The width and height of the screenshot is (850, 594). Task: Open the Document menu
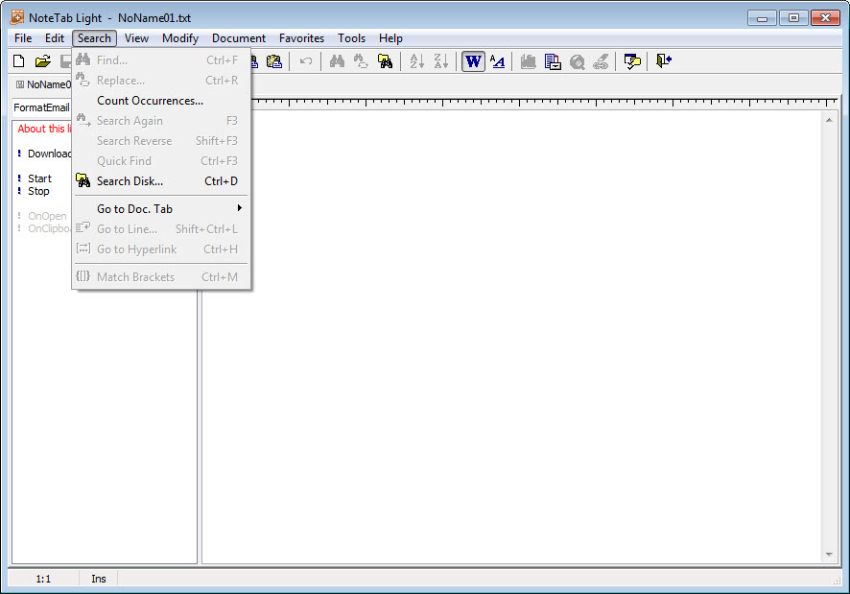239,38
